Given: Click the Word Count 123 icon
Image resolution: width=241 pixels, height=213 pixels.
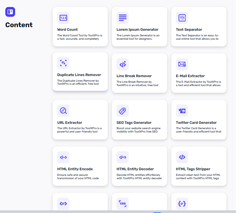Looking at the screenshot, I should [x=63, y=18].
